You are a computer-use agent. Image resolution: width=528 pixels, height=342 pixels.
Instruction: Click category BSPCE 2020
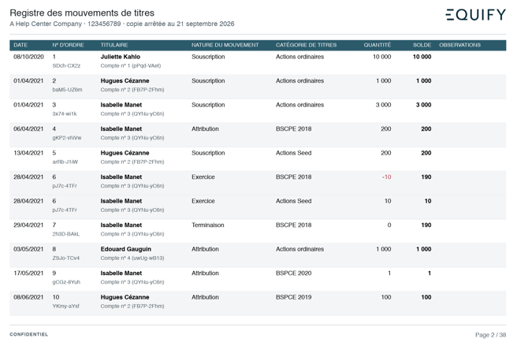click(294, 273)
